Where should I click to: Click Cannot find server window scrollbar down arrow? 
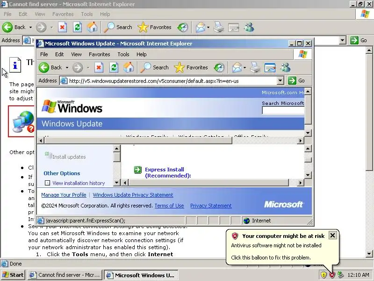(x=369, y=254)
